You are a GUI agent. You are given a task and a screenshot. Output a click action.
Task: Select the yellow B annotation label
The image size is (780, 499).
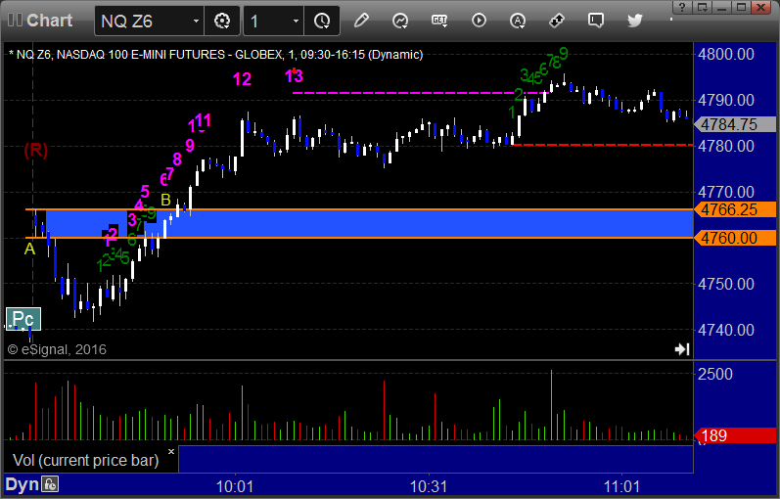click(165, 200)
